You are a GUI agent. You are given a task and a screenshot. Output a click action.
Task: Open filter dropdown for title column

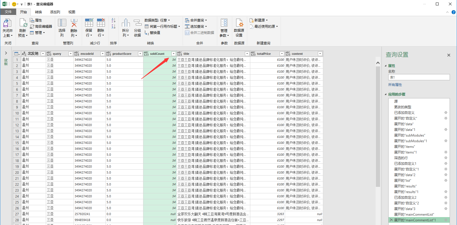(247, 54)
